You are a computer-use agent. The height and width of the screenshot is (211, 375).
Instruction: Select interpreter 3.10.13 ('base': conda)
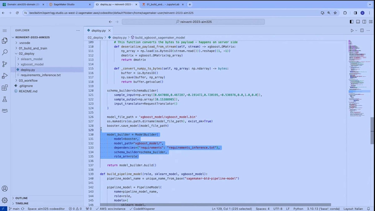323,208
